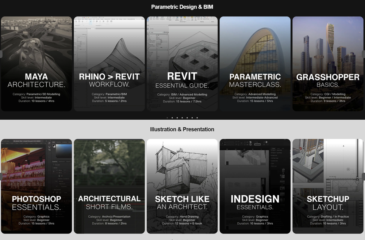Open the Sketch Like an Architect course card

click(182, 186)
